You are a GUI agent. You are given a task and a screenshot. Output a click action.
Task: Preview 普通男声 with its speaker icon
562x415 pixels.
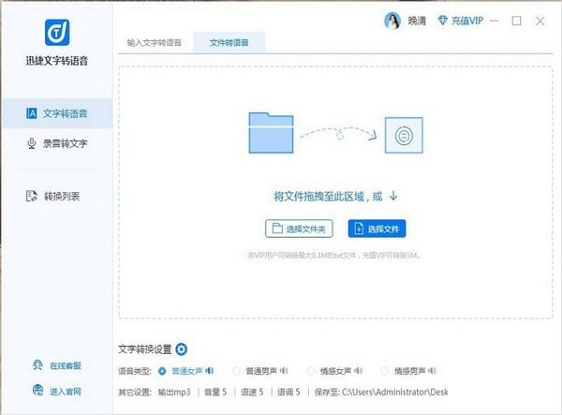pyautogui.click(x=284, y=371)
